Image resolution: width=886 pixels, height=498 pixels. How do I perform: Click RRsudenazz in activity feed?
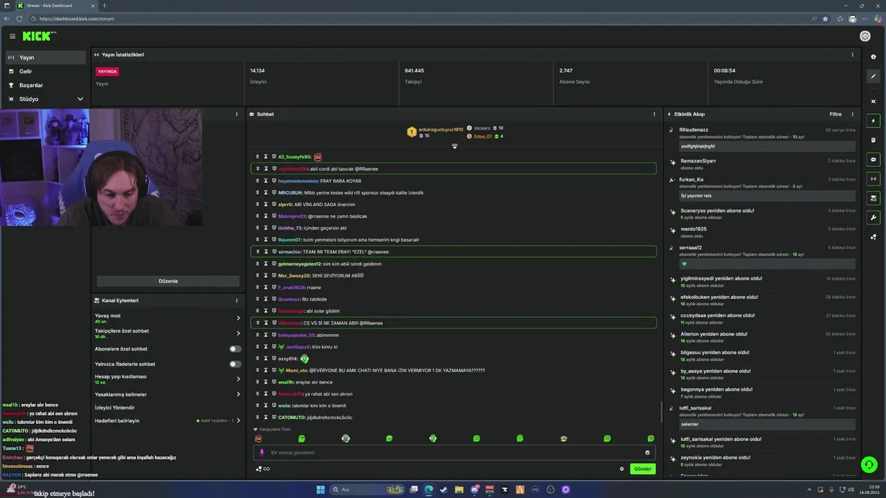[x=694, y=130]
